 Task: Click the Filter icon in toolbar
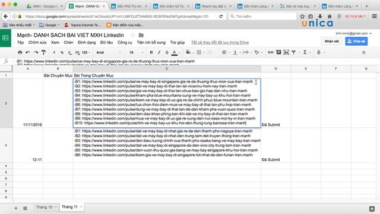pyautogui.click(x=293, y=52)
